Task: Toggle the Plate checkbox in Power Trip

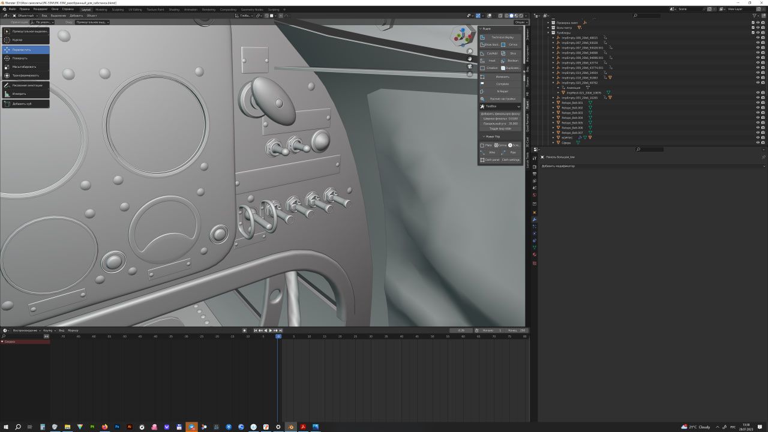Action: [x=482, y=145]
